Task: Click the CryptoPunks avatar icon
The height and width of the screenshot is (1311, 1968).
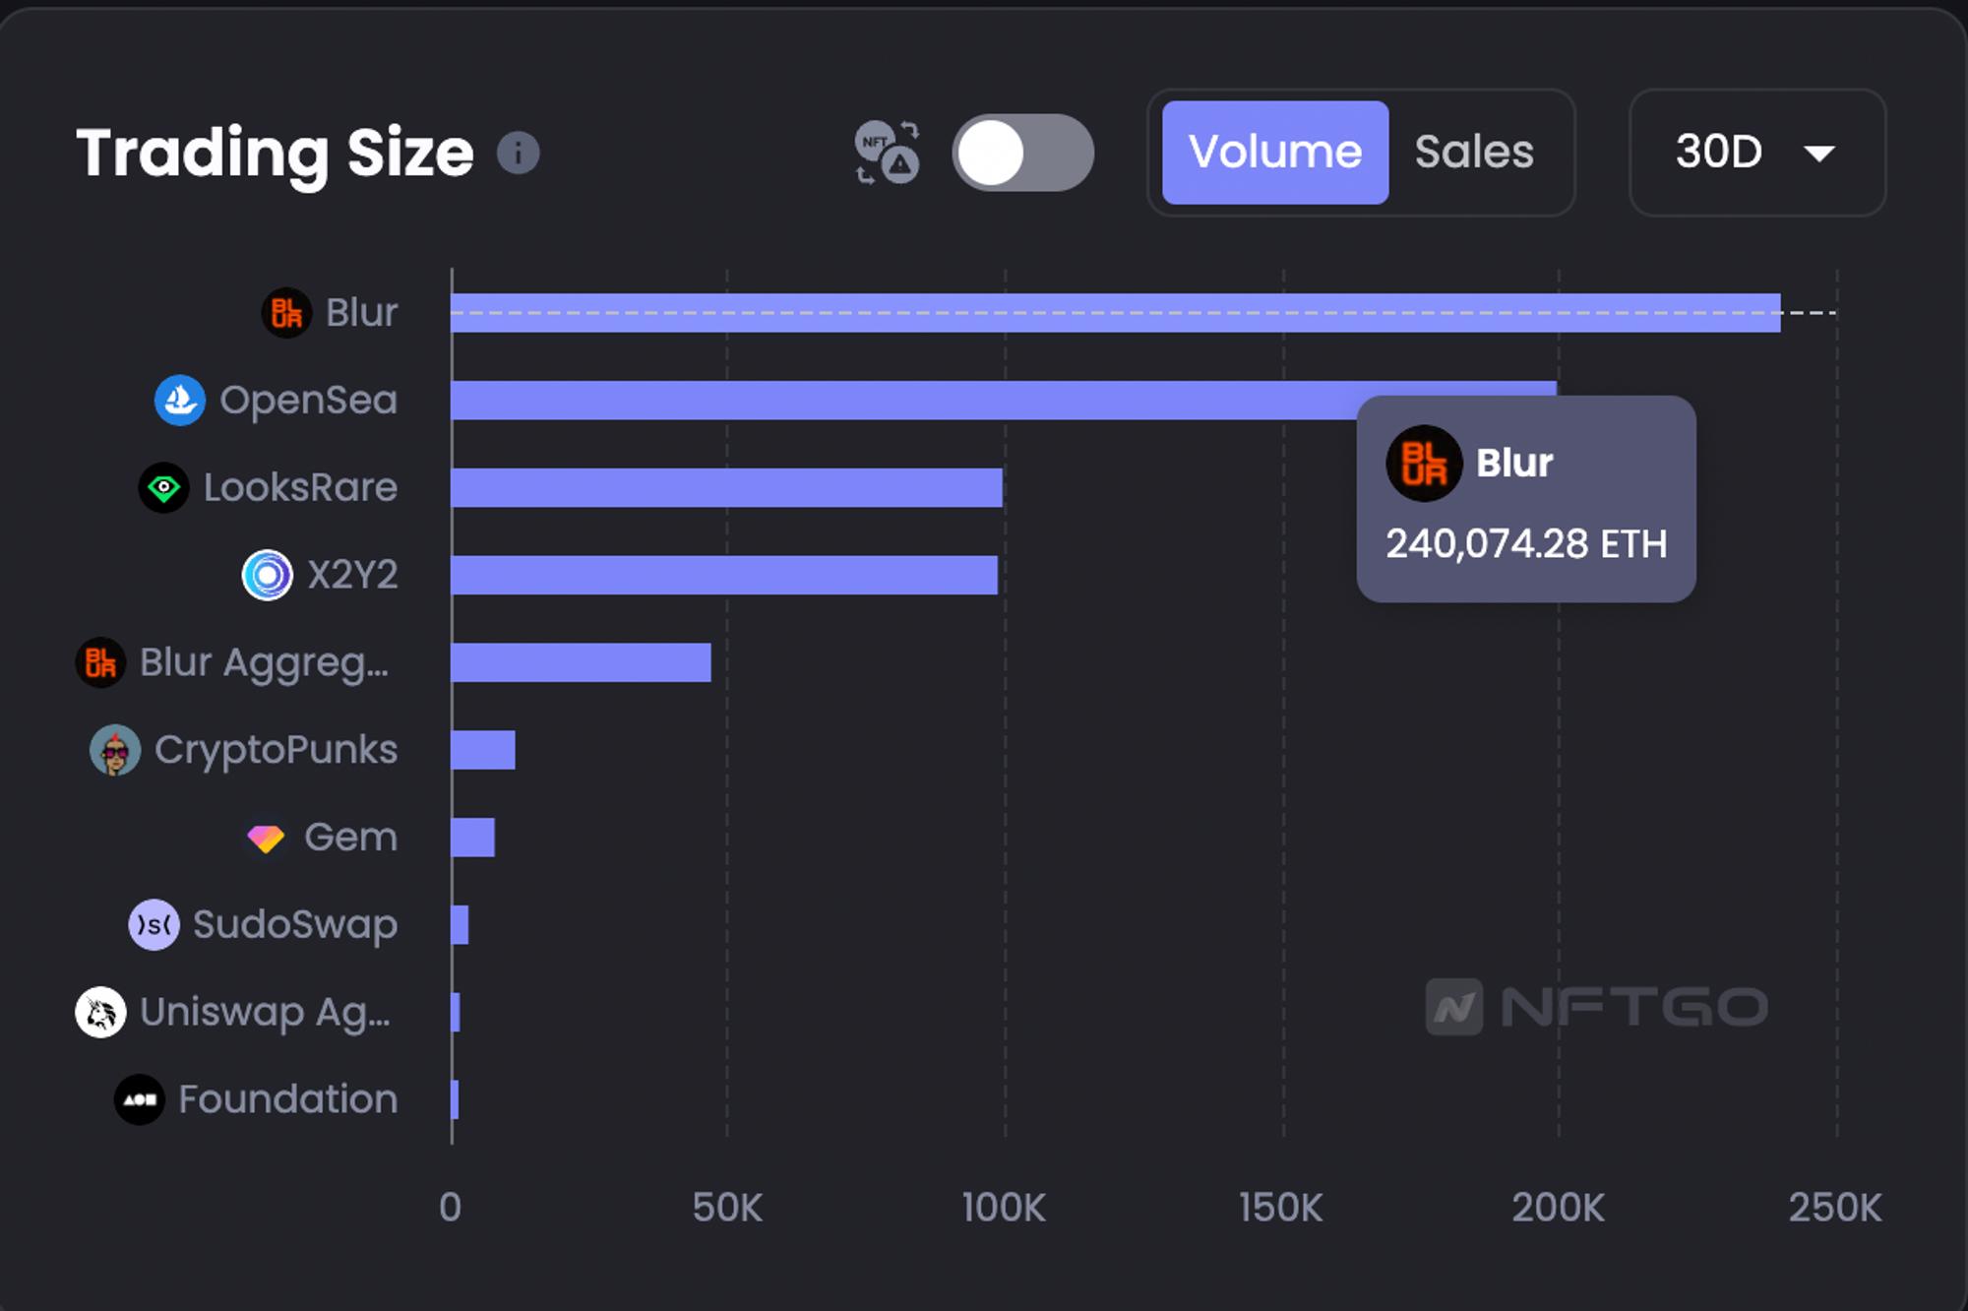Action: pyautogui.click(x=115, y=751)
